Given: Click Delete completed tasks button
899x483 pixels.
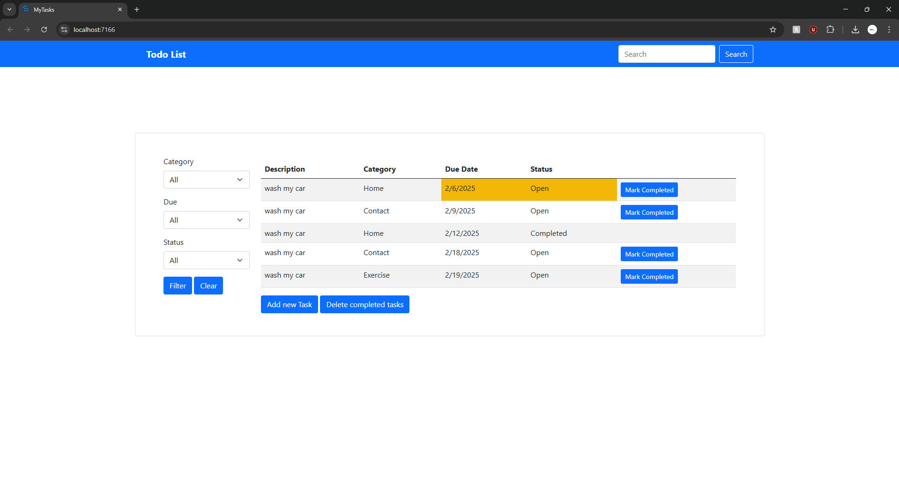Looking at the screenshot, I should click(364, 304).
